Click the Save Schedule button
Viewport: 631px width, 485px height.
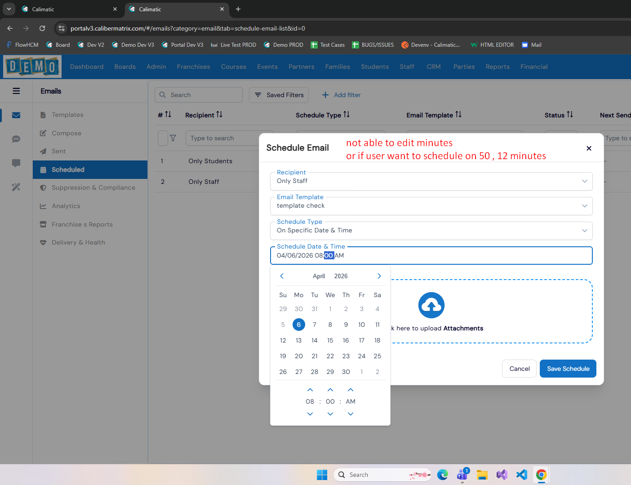pos(568,369)
